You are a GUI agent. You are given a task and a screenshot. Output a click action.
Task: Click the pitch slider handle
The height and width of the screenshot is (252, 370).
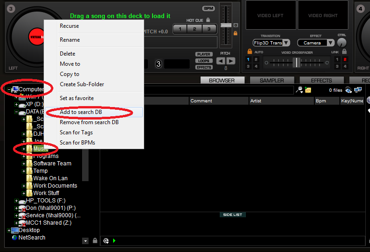point(226,25)
